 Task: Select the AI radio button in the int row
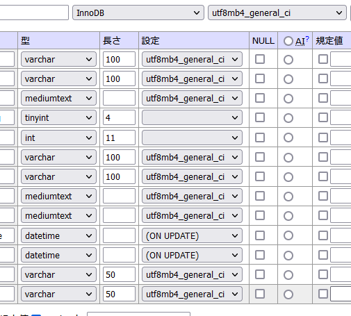point(288,138)
